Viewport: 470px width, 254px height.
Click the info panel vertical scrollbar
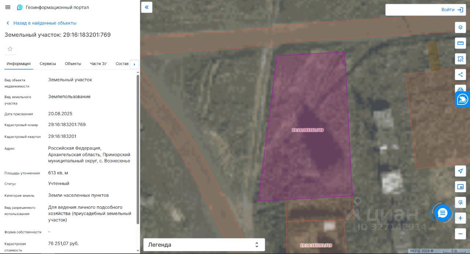tap(138, 149)
